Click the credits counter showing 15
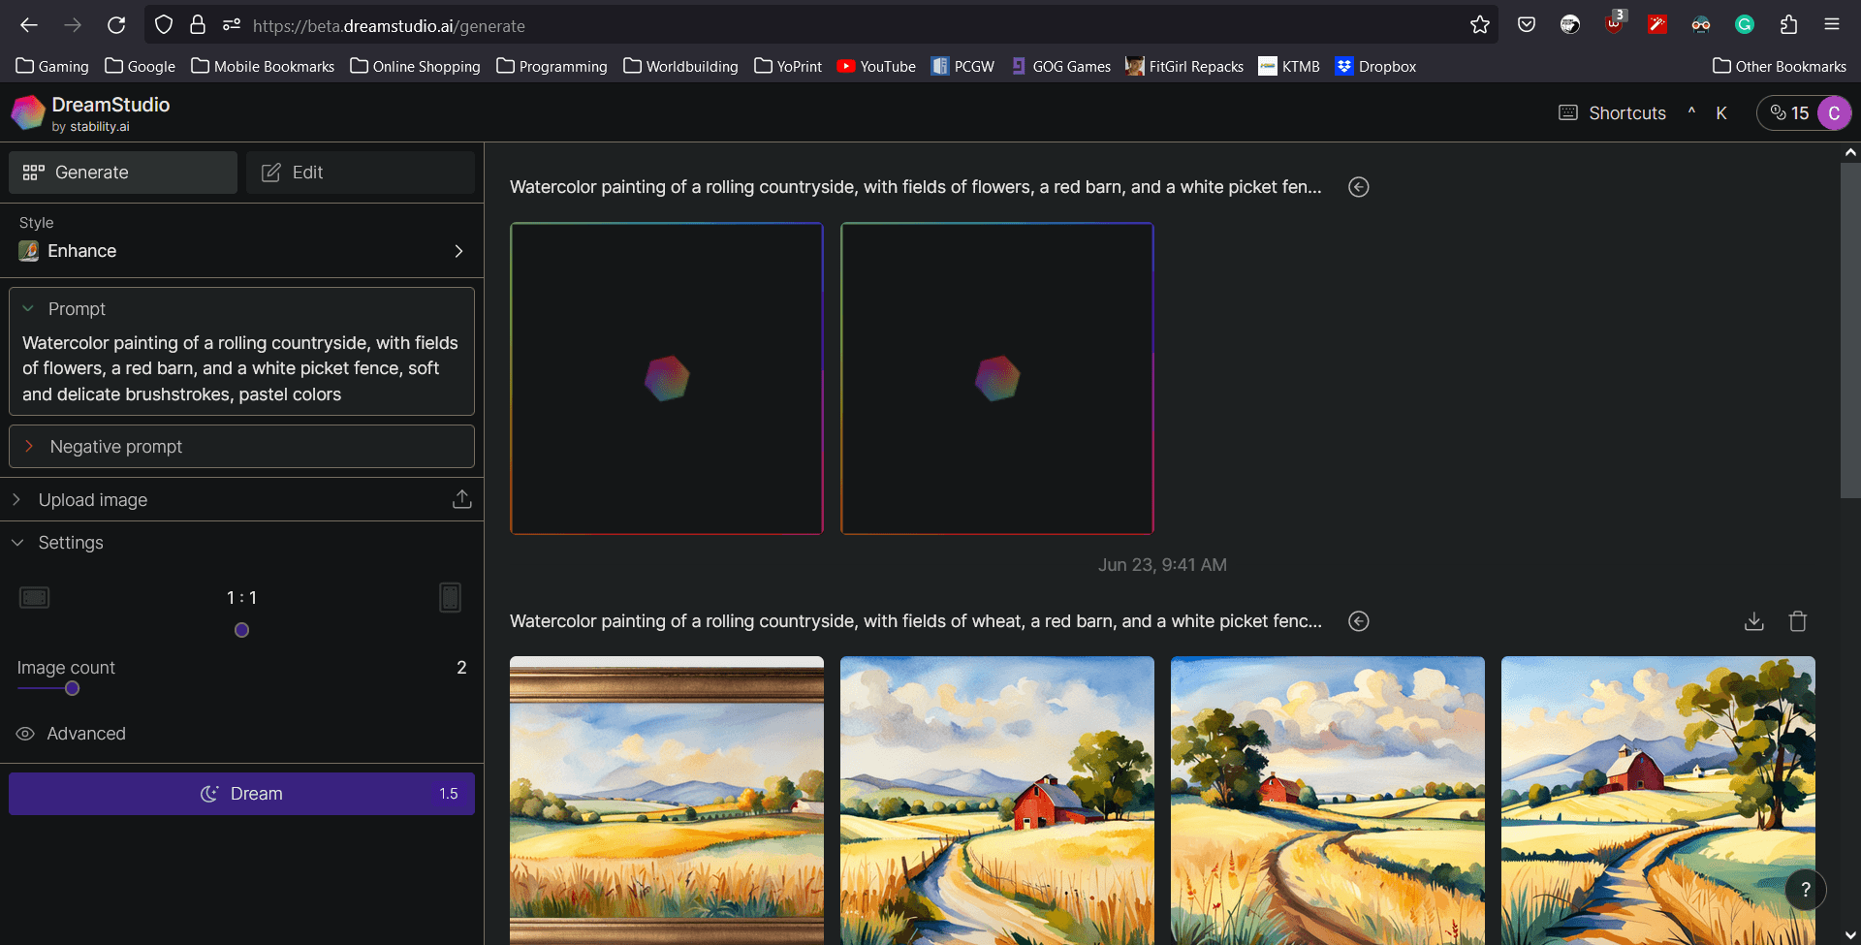This screenshot has width=1861, height=945. (x=1789, y=113)
